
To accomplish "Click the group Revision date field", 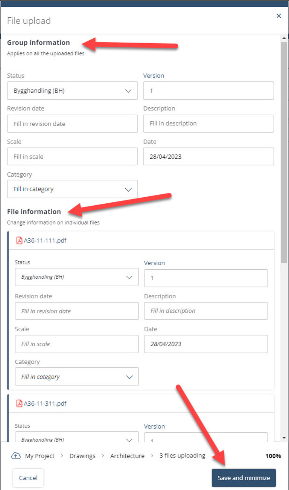I will coord(72,124).
